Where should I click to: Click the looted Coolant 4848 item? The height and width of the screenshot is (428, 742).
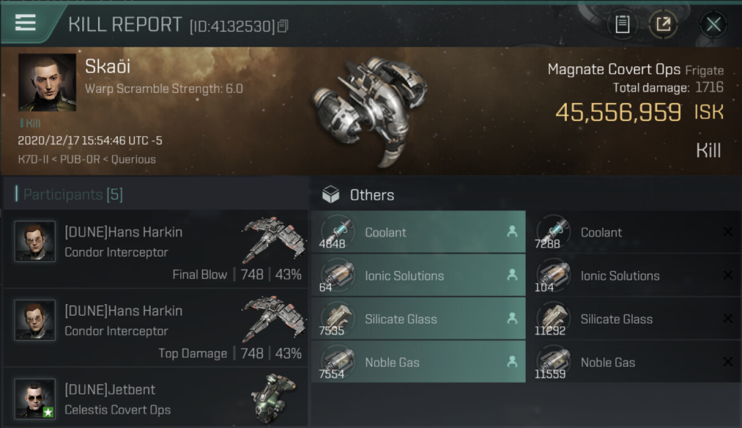coord(418,232)
